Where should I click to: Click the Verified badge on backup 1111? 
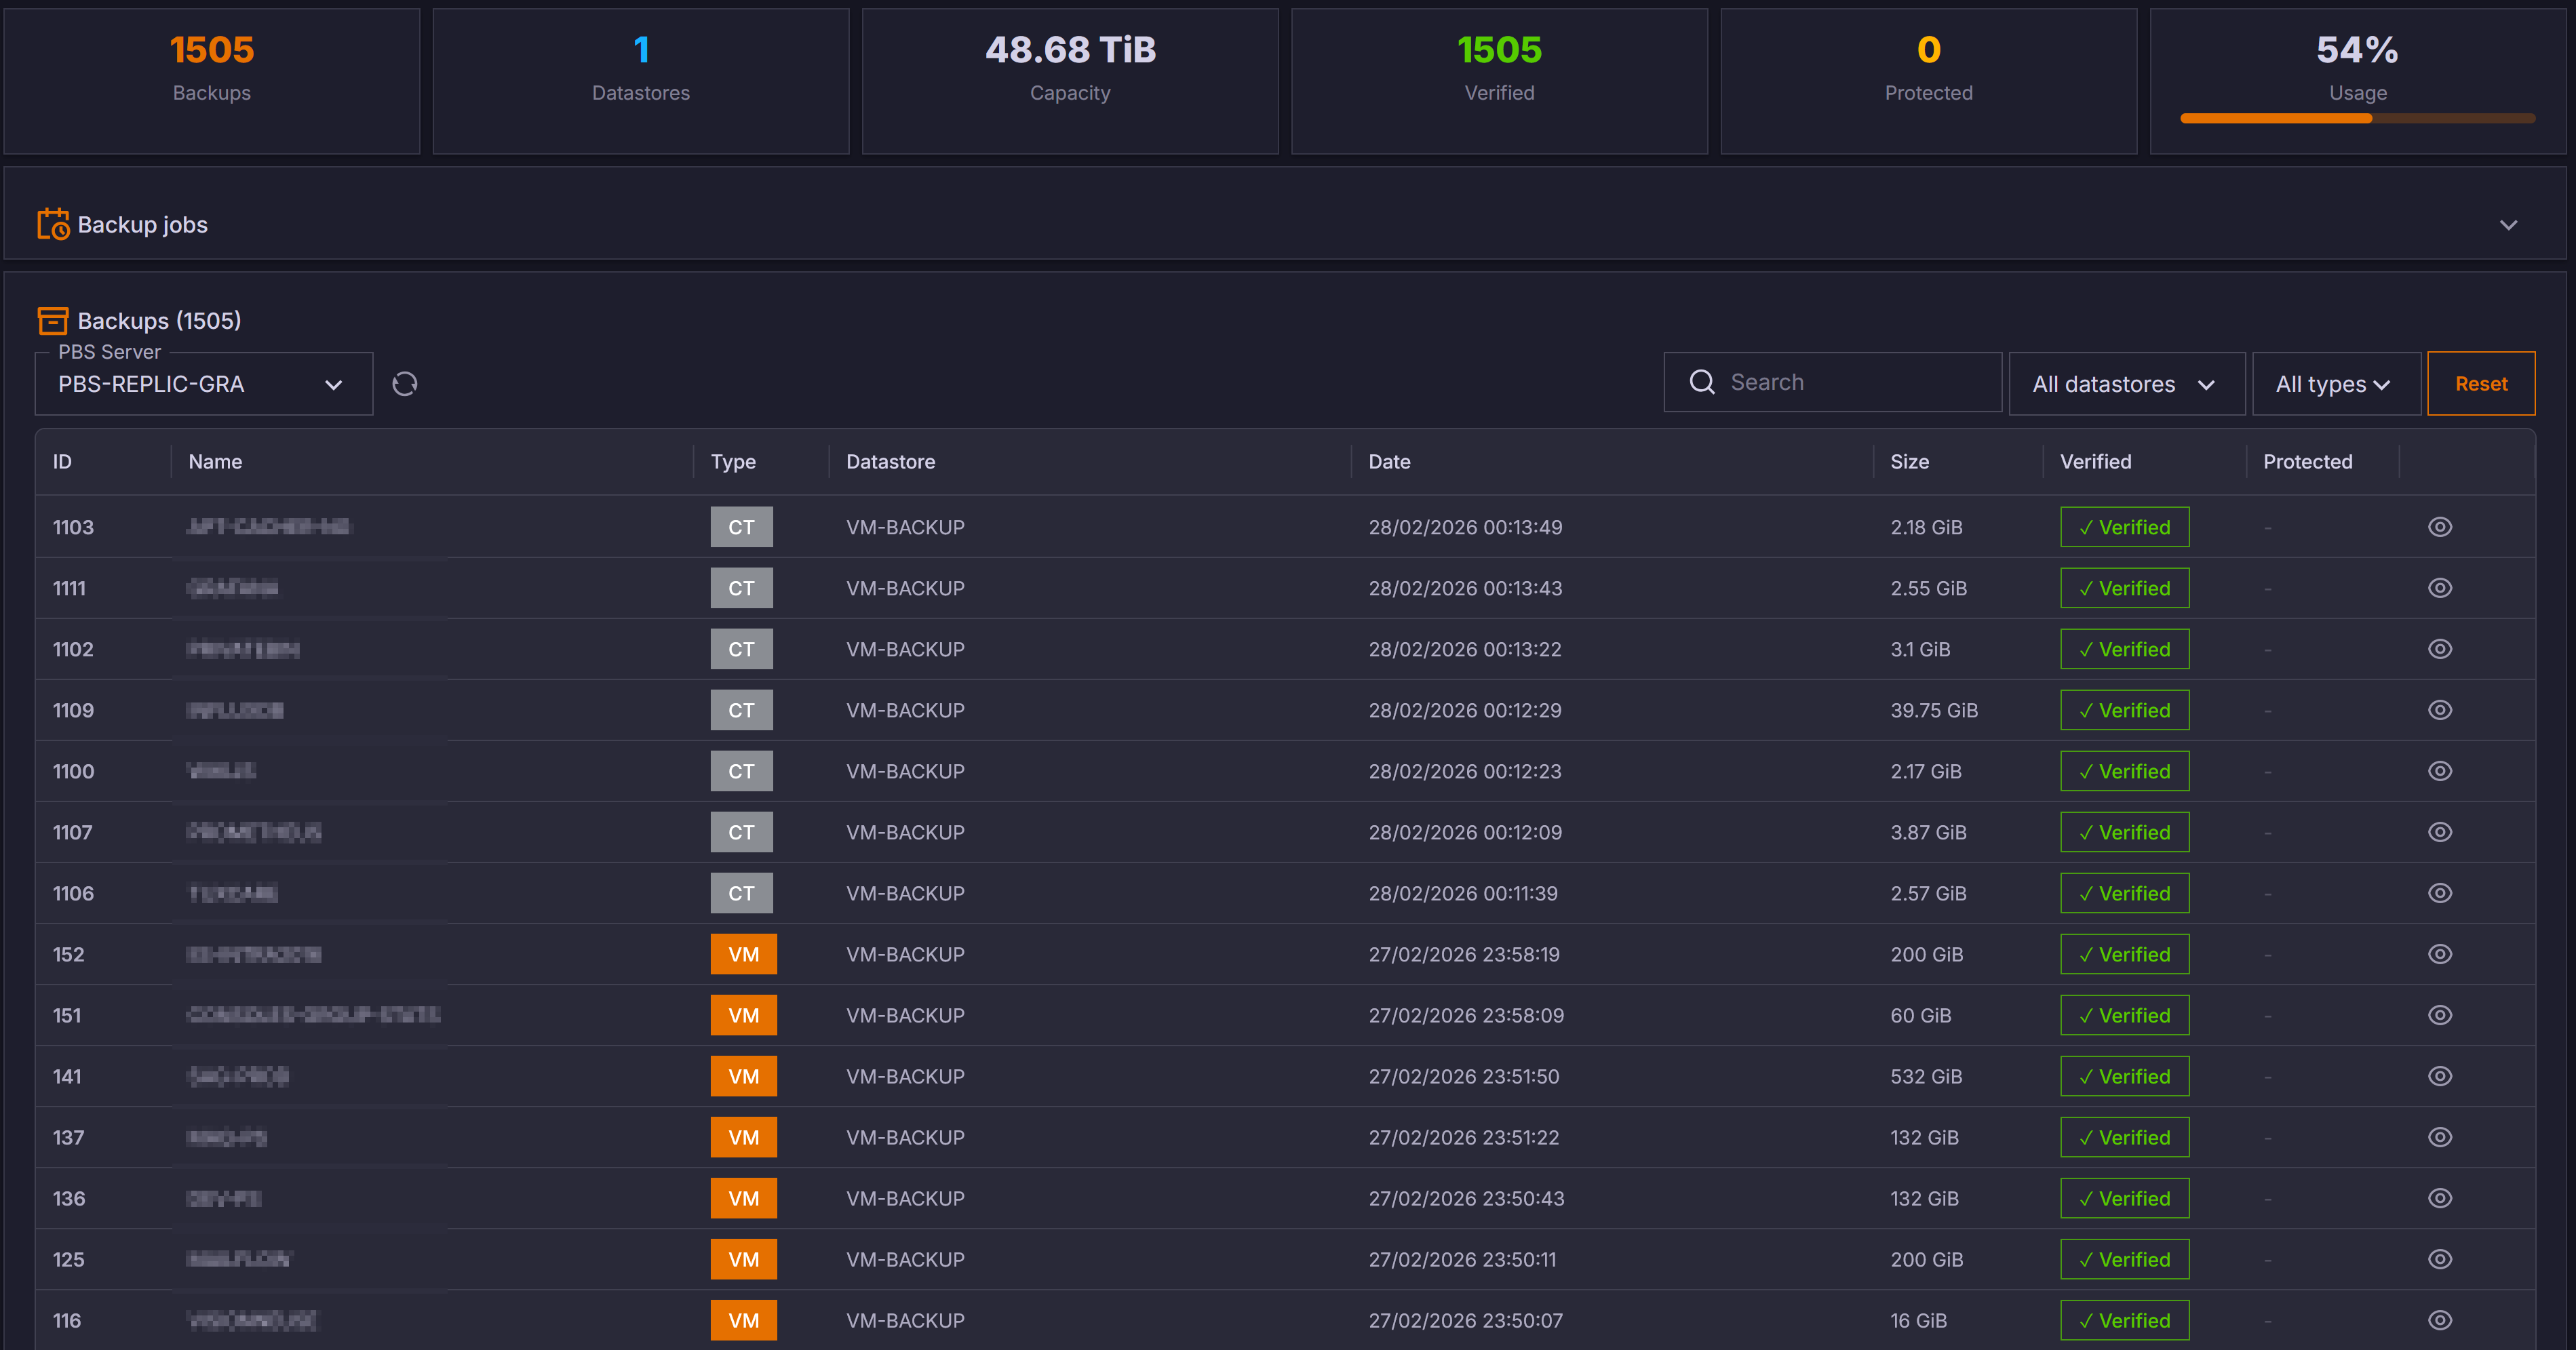coord(2124,588)
